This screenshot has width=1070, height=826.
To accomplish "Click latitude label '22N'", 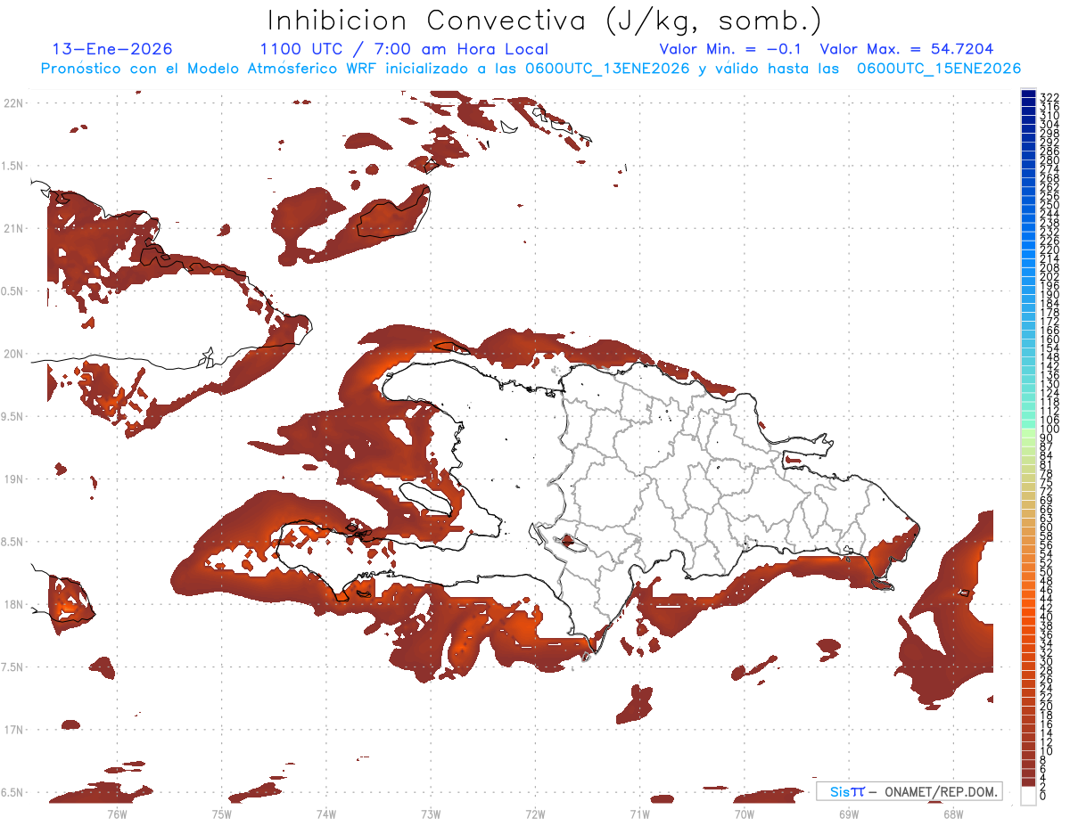I will [x=13, y=103].
